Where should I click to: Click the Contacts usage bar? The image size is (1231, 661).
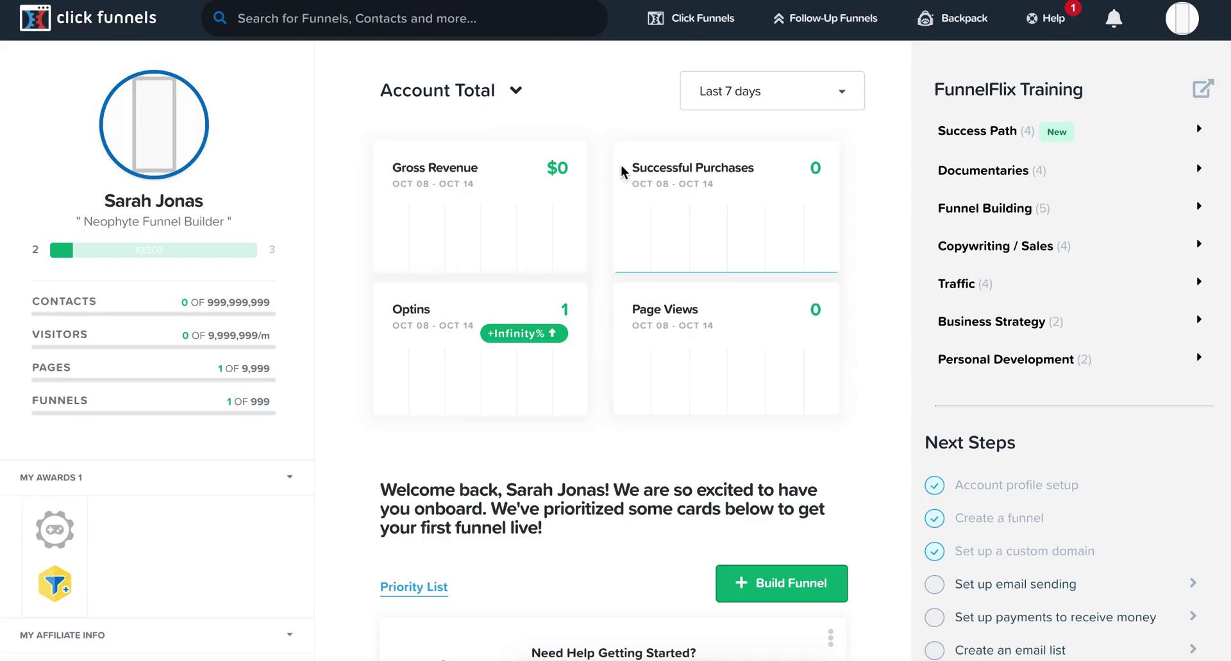pos(154,314)
